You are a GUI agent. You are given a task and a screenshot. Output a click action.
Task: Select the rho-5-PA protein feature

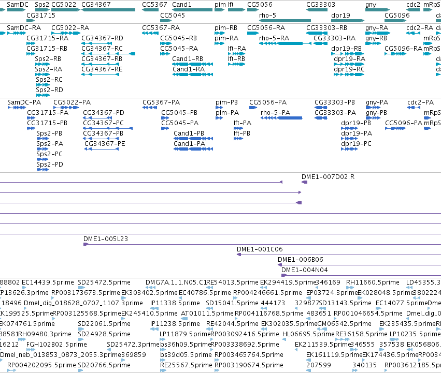[281, 118]
